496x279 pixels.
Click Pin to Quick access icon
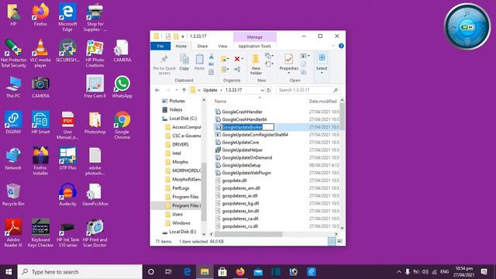164,64
